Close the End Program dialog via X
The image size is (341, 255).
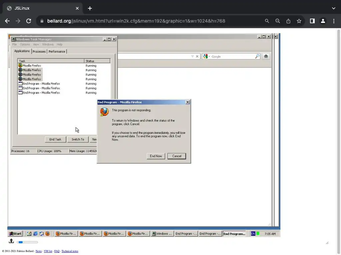pos(187,102)
